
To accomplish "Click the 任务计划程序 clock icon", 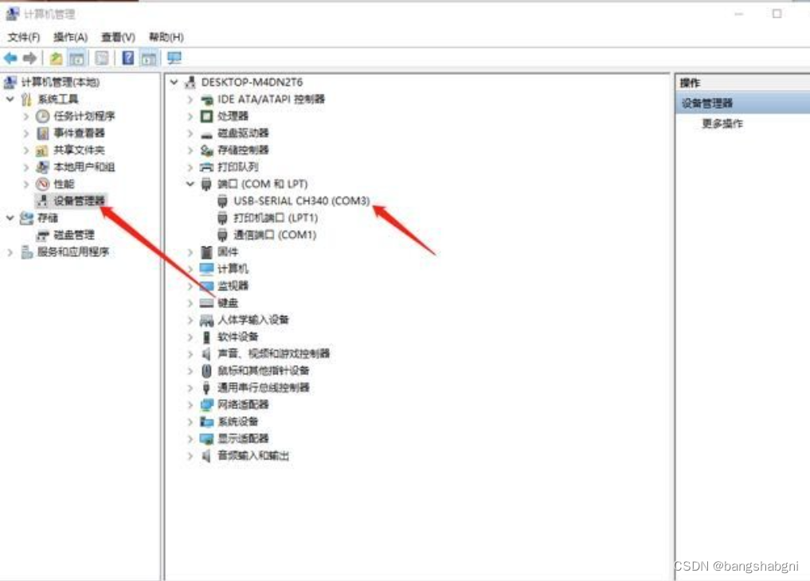I will pos(42,116).
